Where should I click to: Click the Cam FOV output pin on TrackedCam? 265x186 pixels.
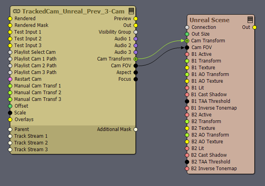(x=135, y=66)
